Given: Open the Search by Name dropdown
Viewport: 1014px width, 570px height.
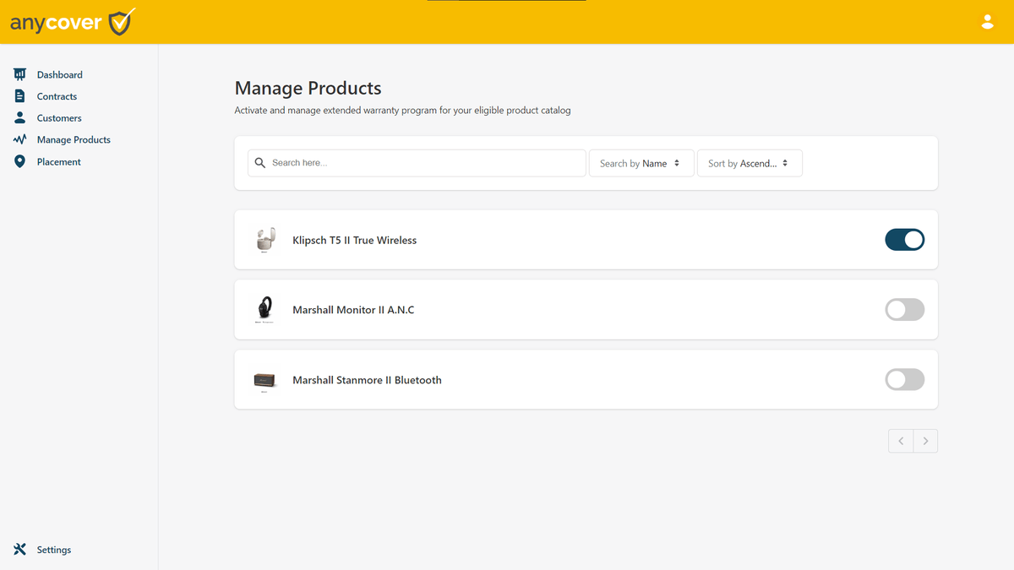Looking at the screenshot, I should coord(641,163).
